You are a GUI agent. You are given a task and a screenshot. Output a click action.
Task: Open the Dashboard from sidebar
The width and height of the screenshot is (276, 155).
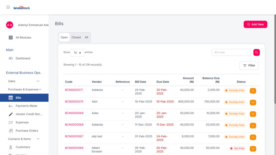coord(23,58)
